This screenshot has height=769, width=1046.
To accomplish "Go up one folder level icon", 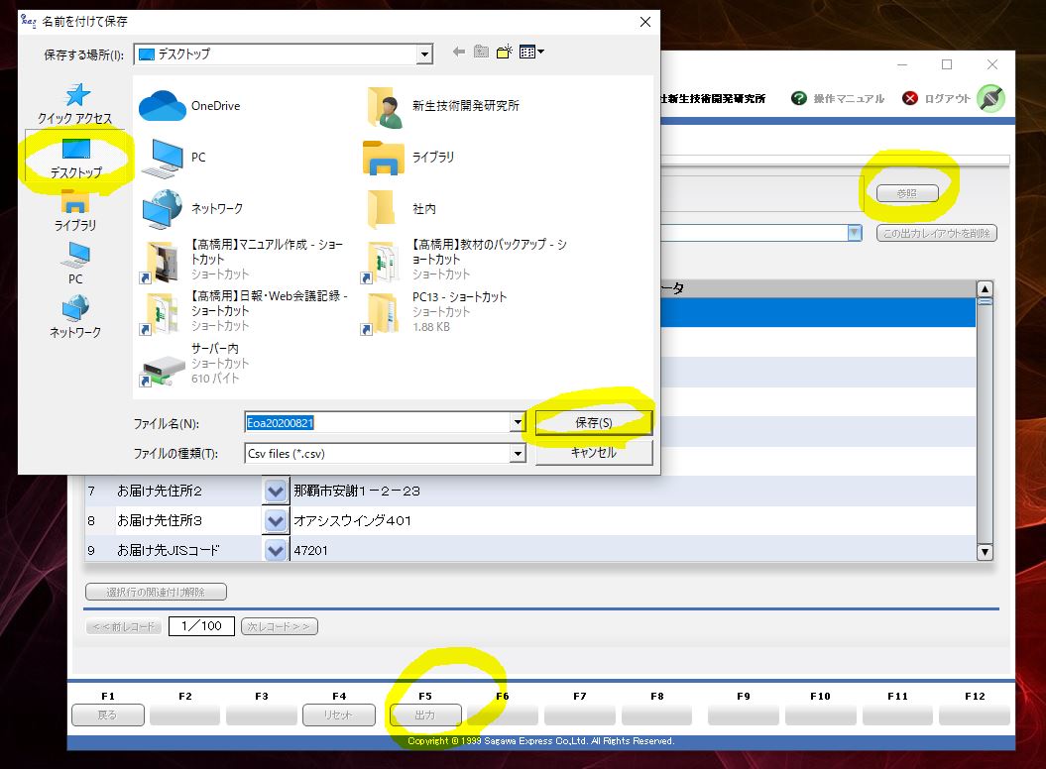I will click(x=481, y=53).
